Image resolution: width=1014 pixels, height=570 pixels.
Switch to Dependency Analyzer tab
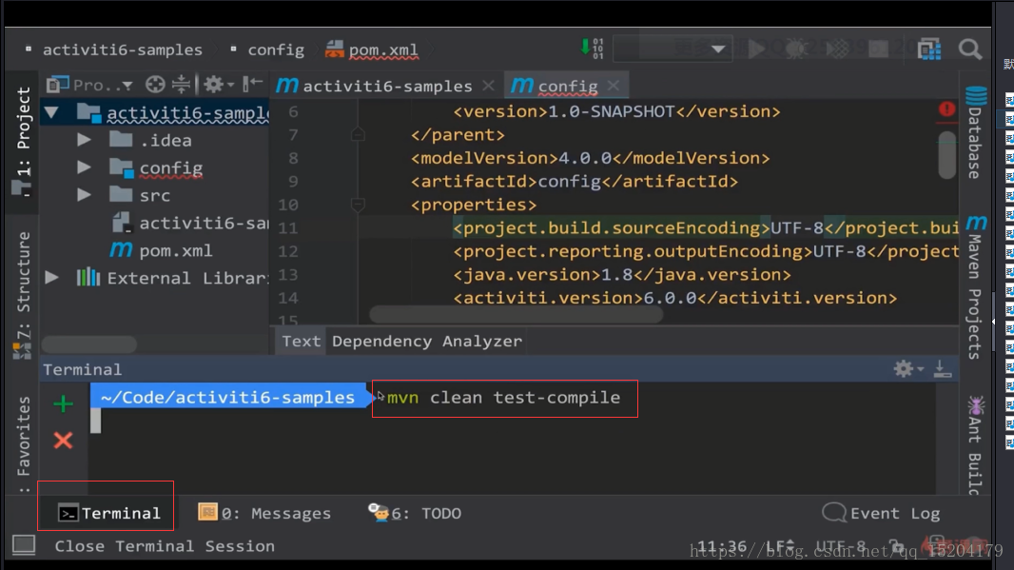(x=427, y=341)
